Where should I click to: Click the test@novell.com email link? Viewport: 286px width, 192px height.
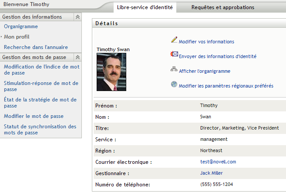pyautogui.click(x=218, y=162)
